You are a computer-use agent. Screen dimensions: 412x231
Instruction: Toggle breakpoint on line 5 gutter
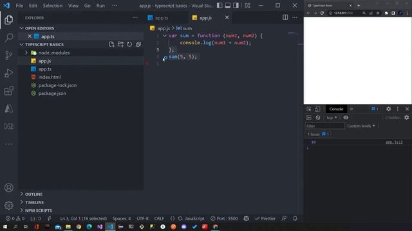point(147,64)
